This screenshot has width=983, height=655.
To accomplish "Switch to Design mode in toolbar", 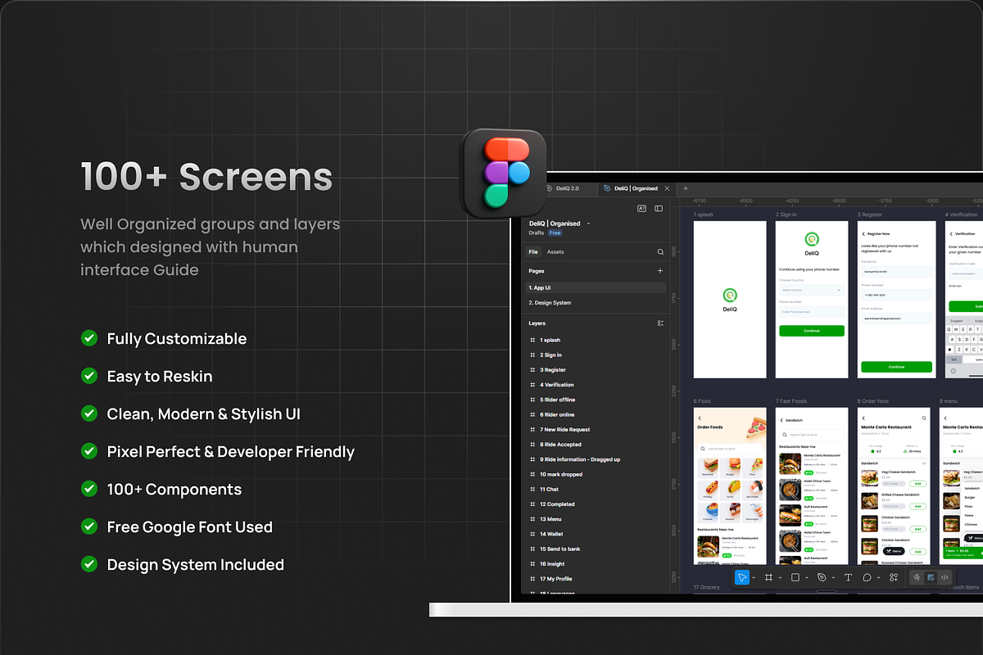I will (931, 577).
